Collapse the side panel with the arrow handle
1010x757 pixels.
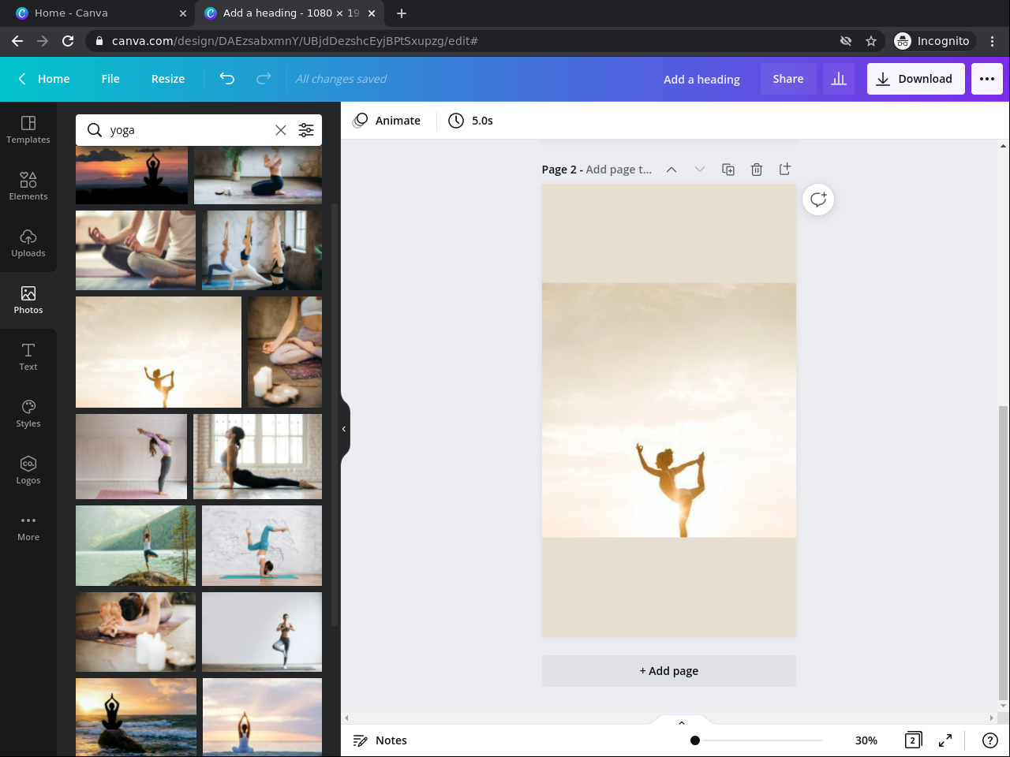click(344, 429)
